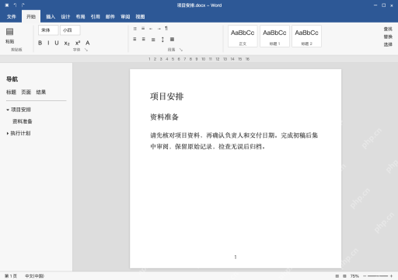Switch to the 邮件 mailings tab
This screenshot has height=280, width=398.
point(110,16)
